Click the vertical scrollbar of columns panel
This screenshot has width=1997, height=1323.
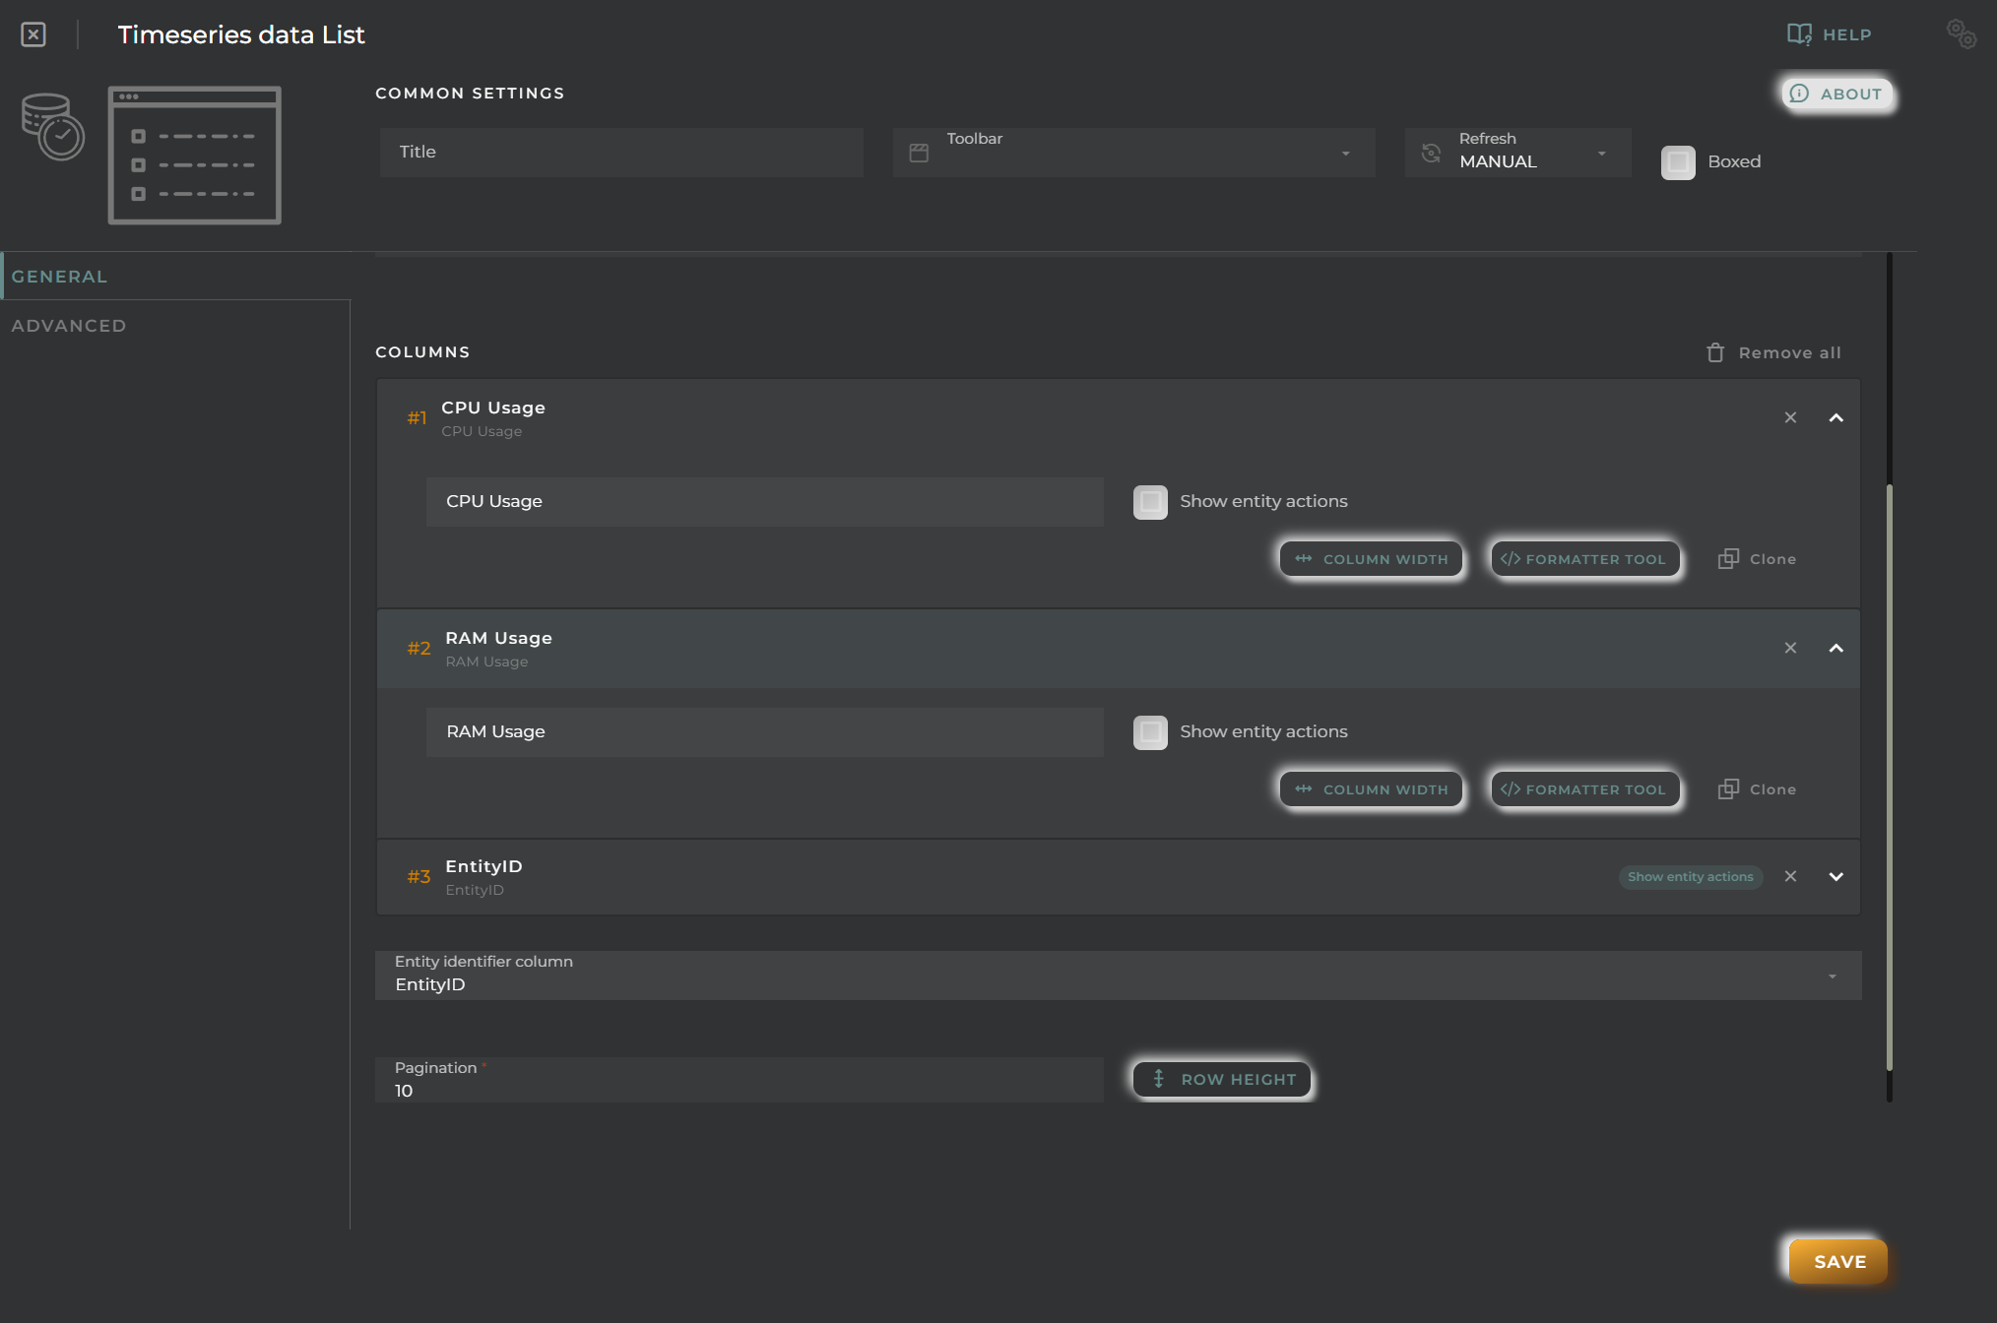pyautogui.click(x=1889, y=778)
